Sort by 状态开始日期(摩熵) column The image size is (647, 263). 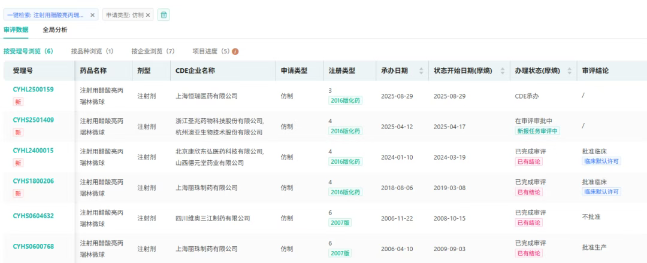(x=502, y=71)
